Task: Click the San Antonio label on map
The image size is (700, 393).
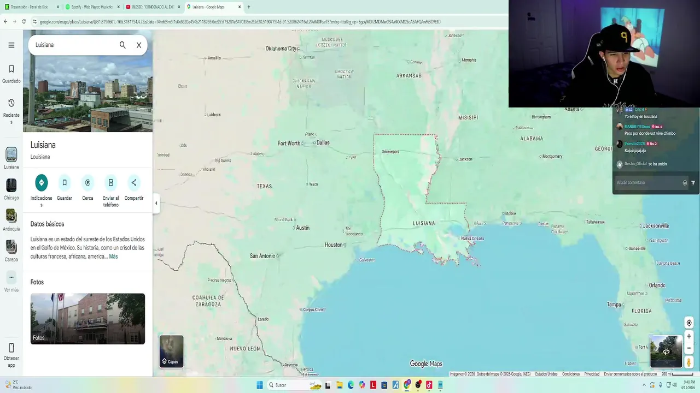Action: (x=262, y=256)
